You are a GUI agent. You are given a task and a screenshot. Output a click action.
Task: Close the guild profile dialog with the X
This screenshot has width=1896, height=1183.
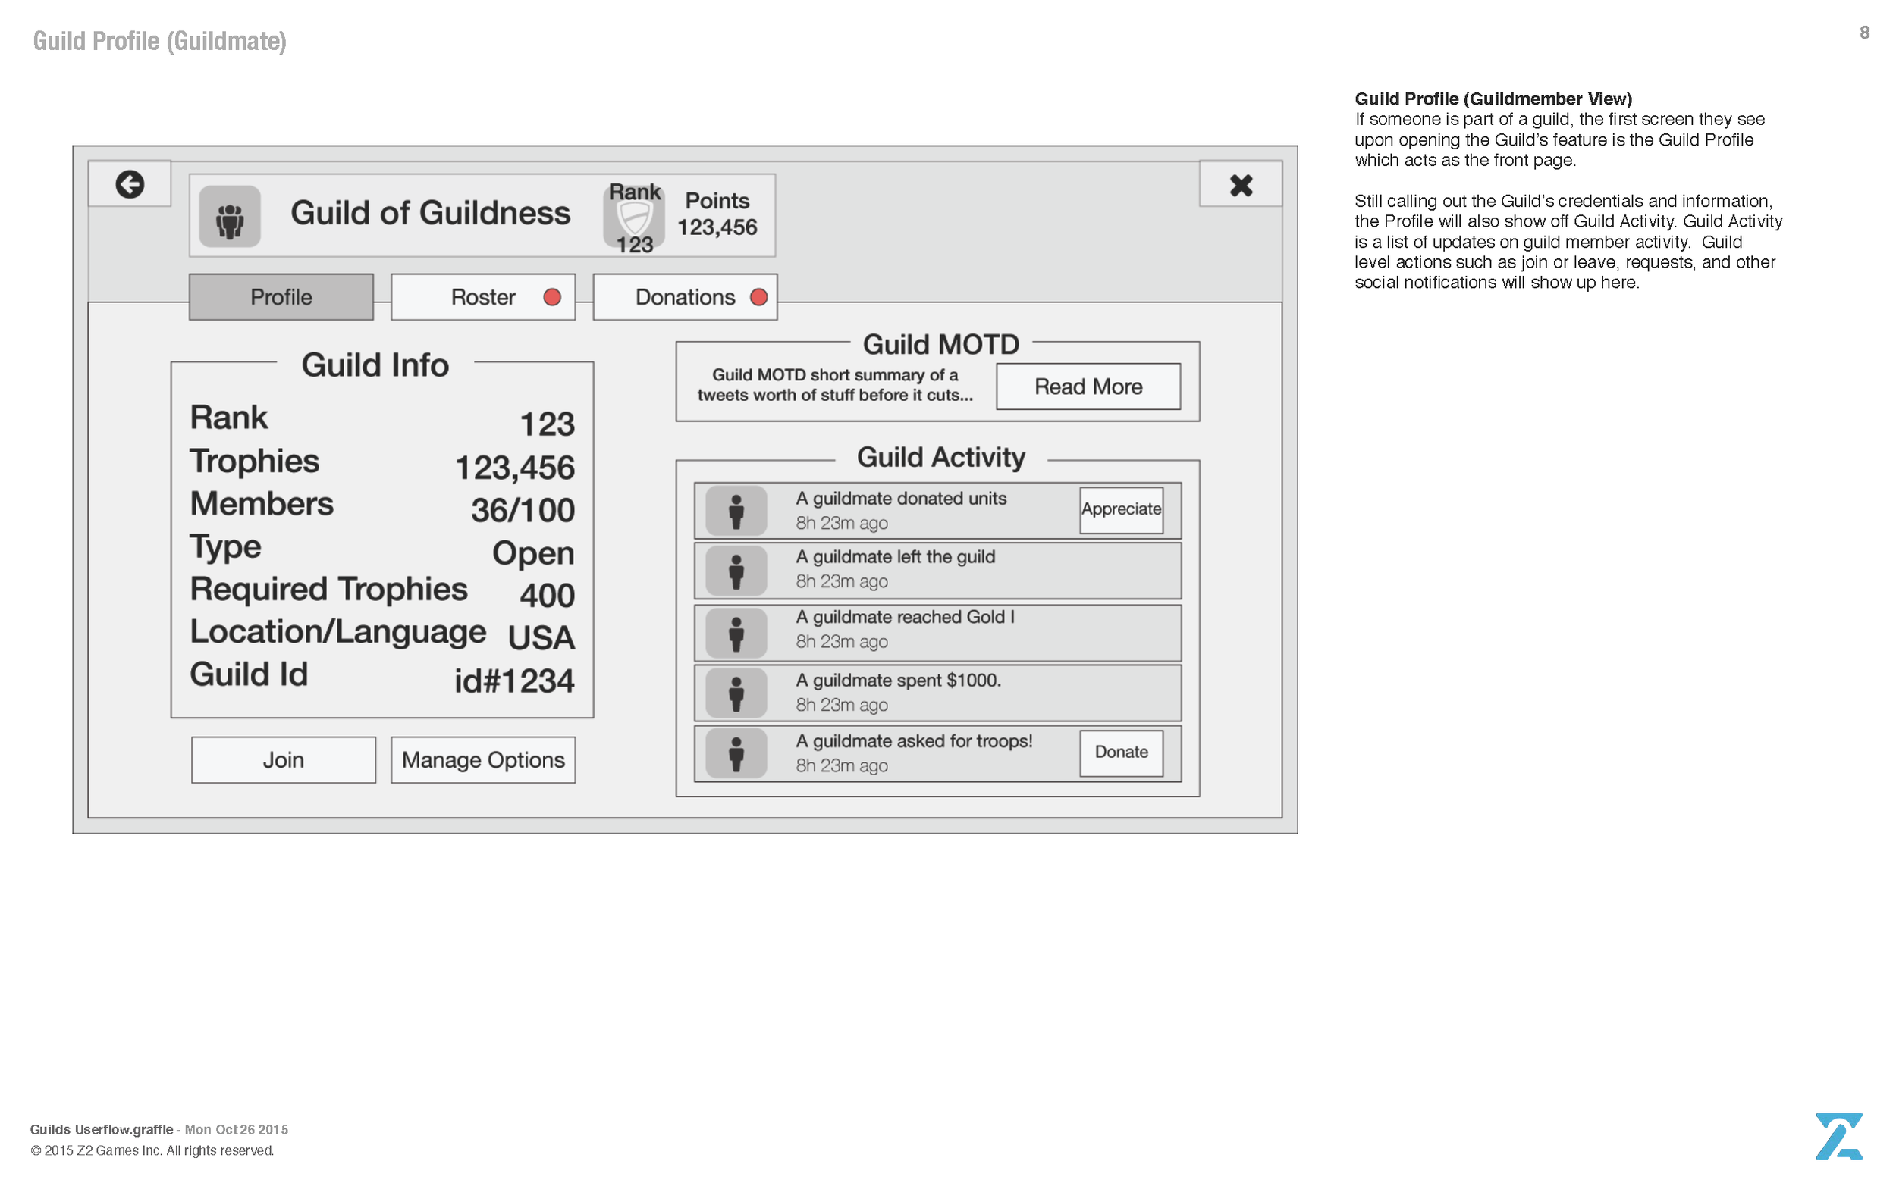[x=1241, y=186]
